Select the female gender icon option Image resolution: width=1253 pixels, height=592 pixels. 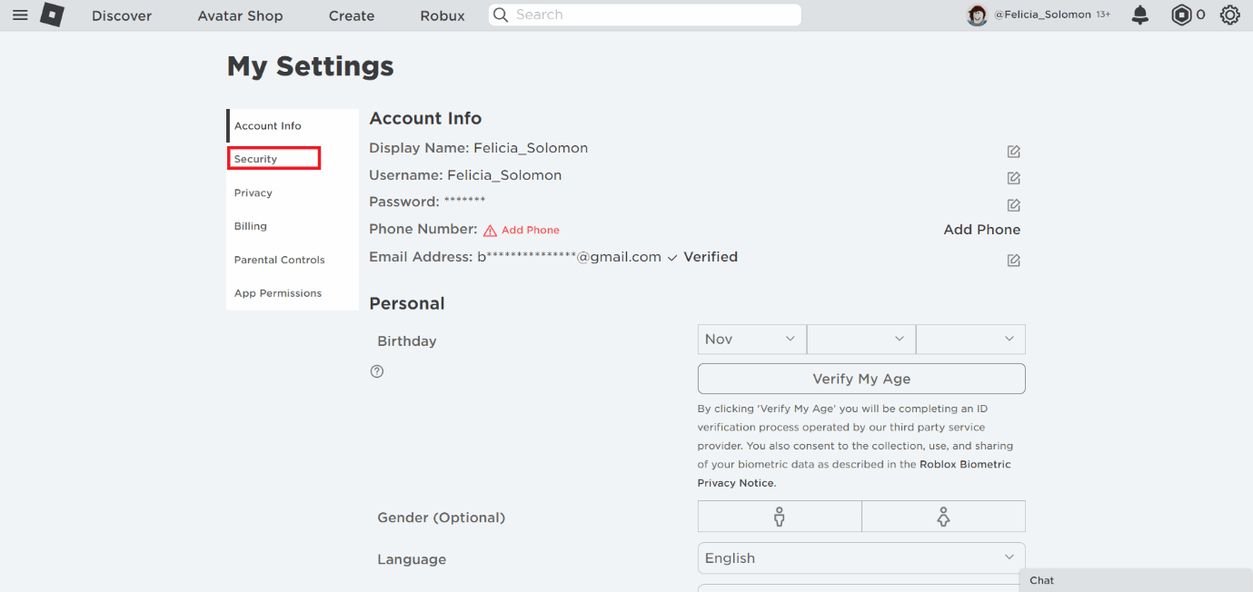(943, 517)
